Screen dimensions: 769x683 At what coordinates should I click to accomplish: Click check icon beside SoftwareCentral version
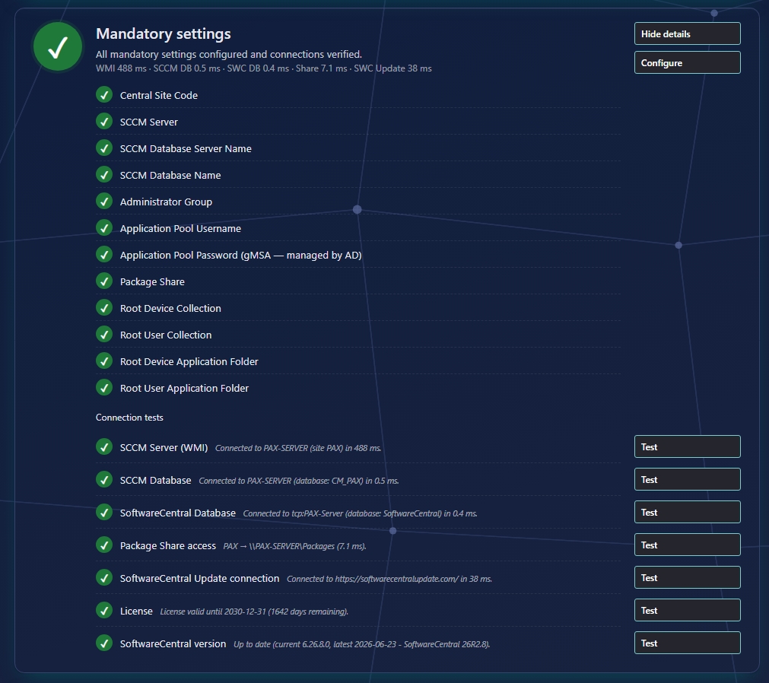[x=104, y=643]
